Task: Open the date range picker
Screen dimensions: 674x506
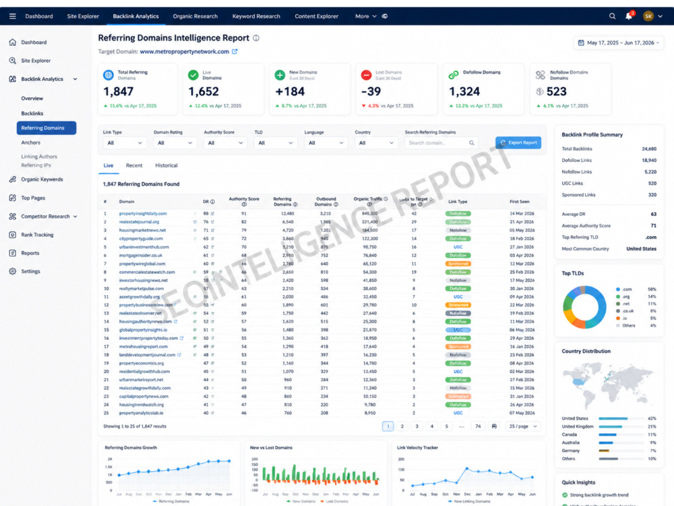Action: [x=619, y=43]
